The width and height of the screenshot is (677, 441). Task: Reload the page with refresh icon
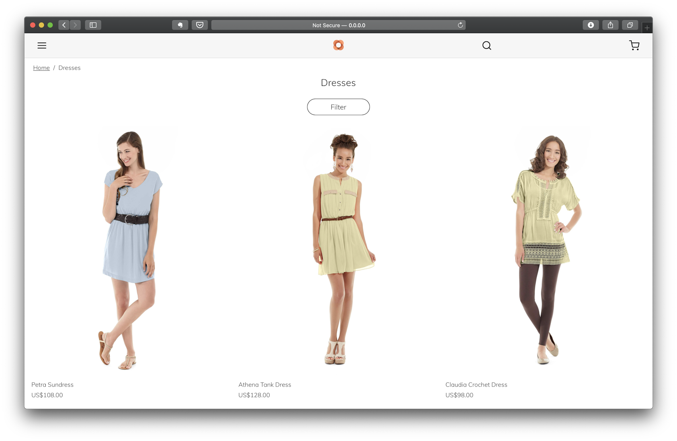click(460, 25)
